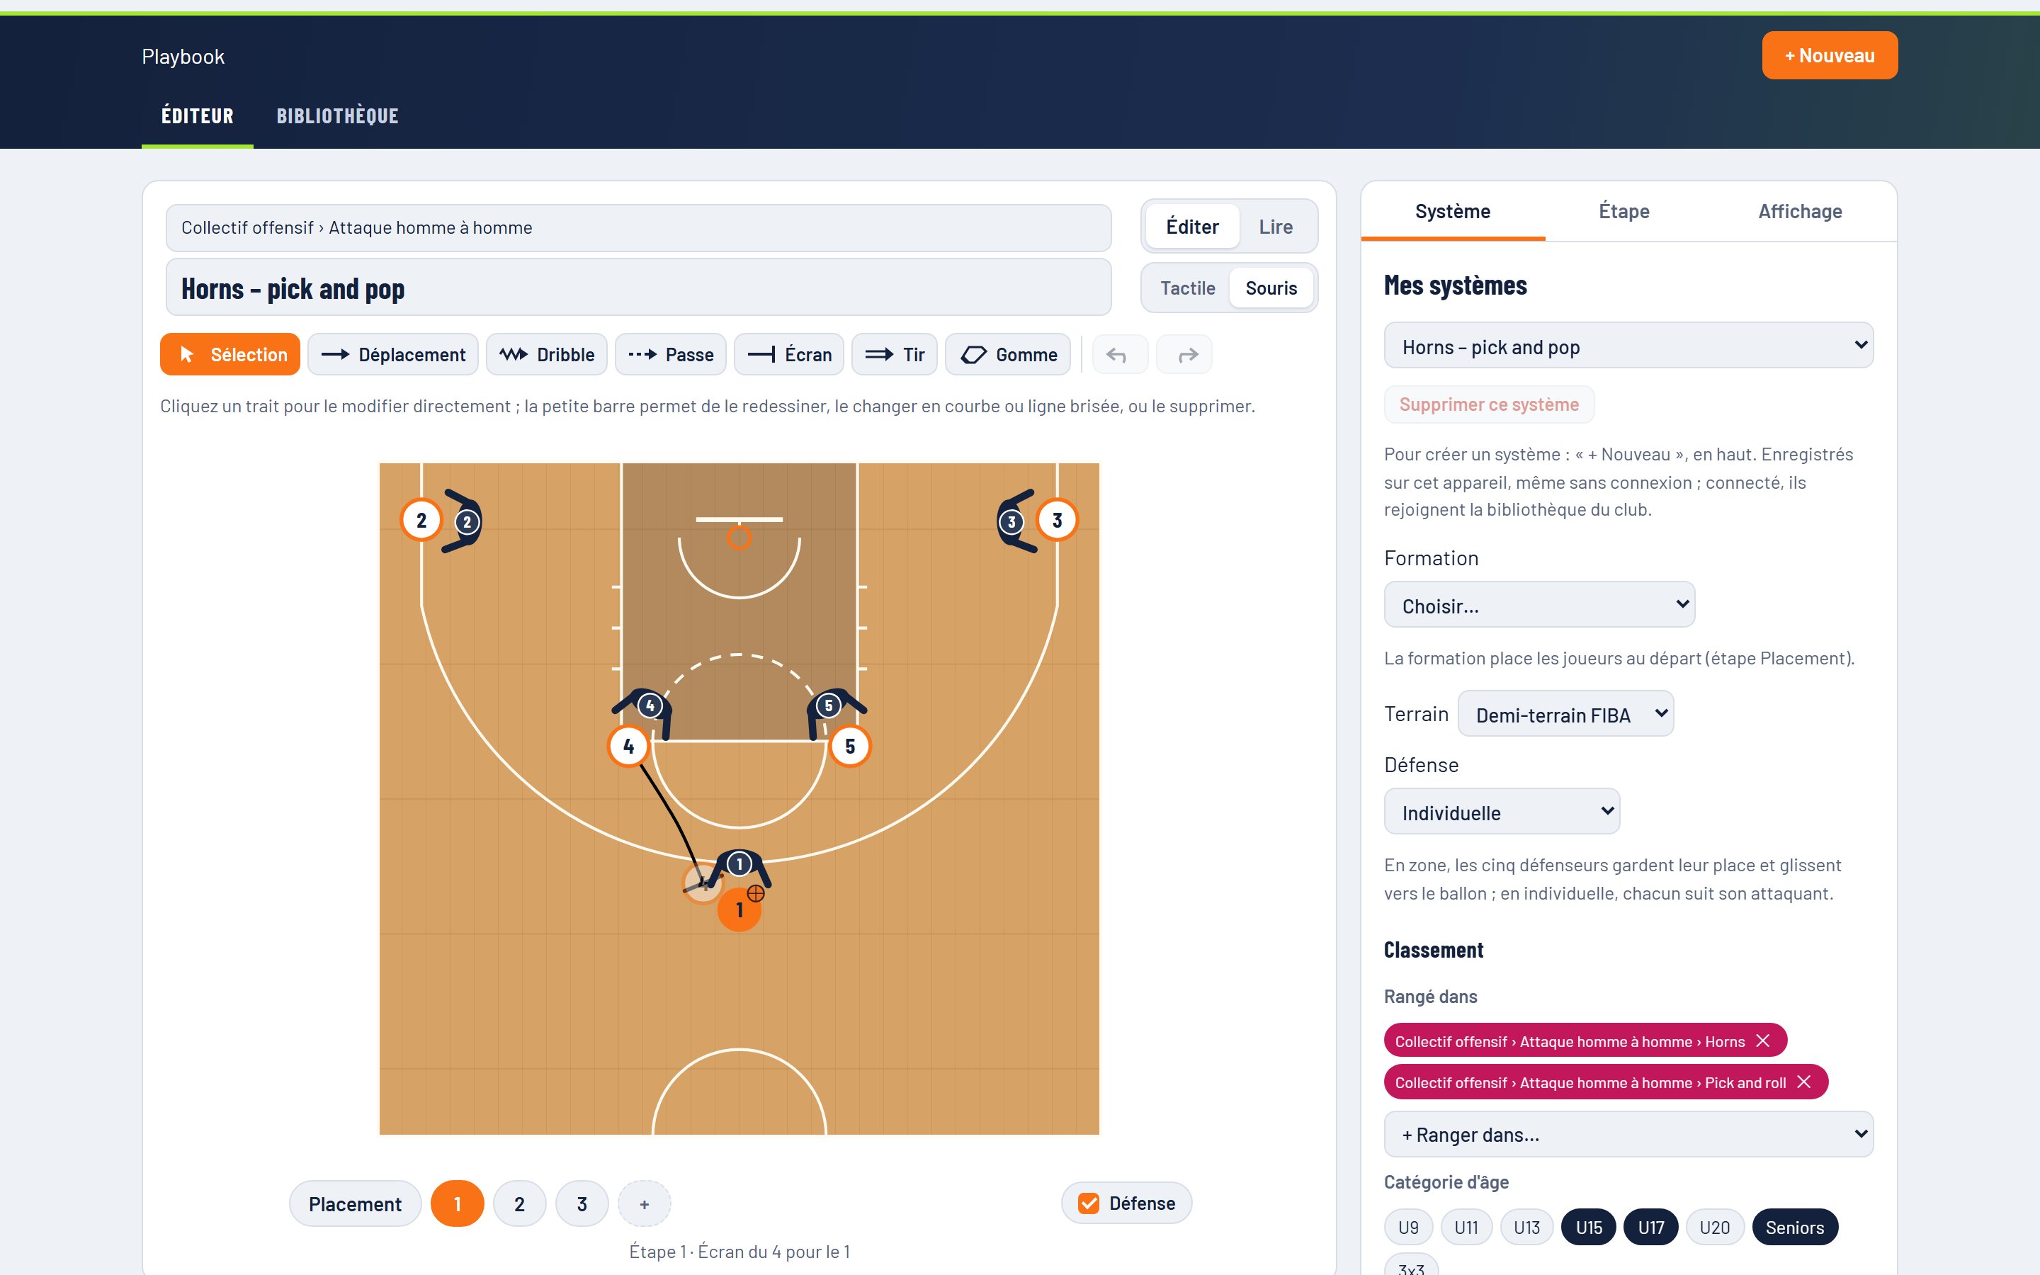Click Supprimer ce système

click(1489, 404)
